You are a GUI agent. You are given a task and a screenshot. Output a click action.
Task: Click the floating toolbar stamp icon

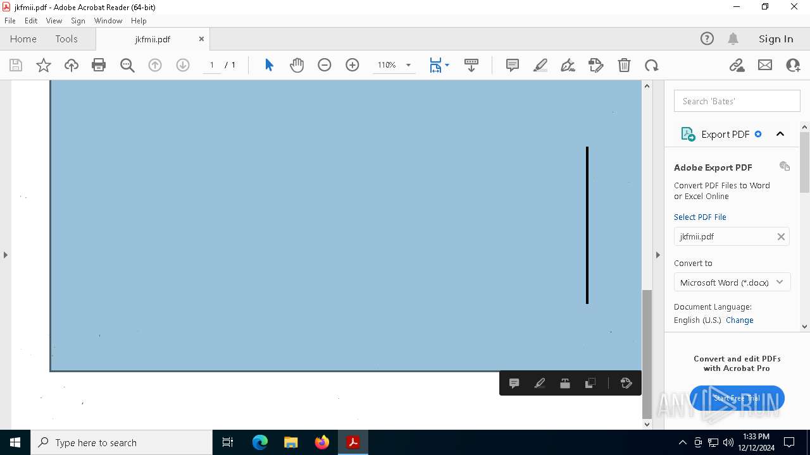tap(565, 383)
